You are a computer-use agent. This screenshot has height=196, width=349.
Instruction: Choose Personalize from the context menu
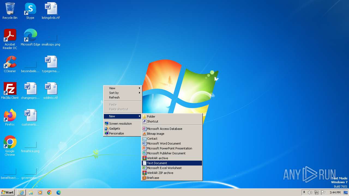coord(123,133)
